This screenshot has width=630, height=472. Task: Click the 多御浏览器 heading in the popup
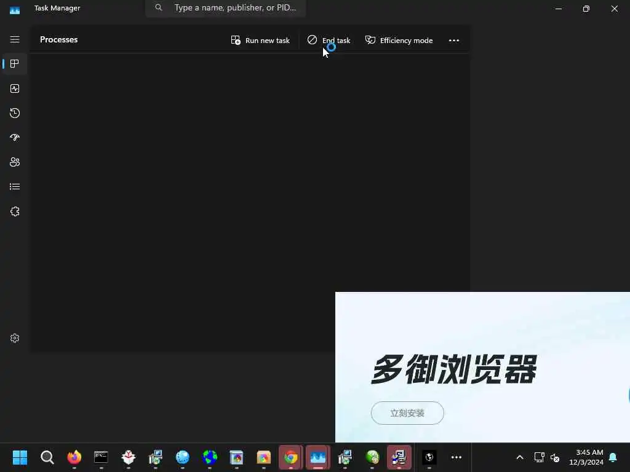pyautogui.click(x=454, y=369)
